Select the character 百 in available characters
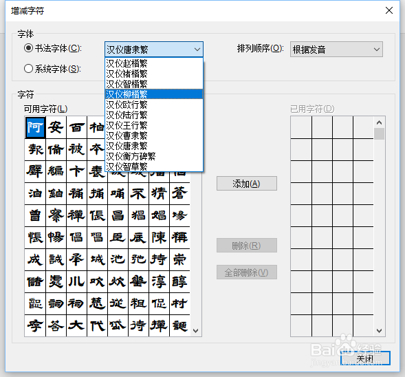The image size is (405, 377). [77, 128]
